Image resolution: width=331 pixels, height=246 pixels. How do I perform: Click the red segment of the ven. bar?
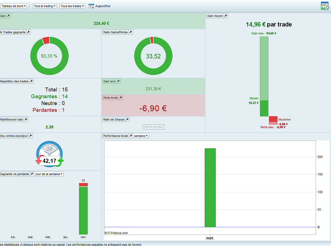coord(83,185)
